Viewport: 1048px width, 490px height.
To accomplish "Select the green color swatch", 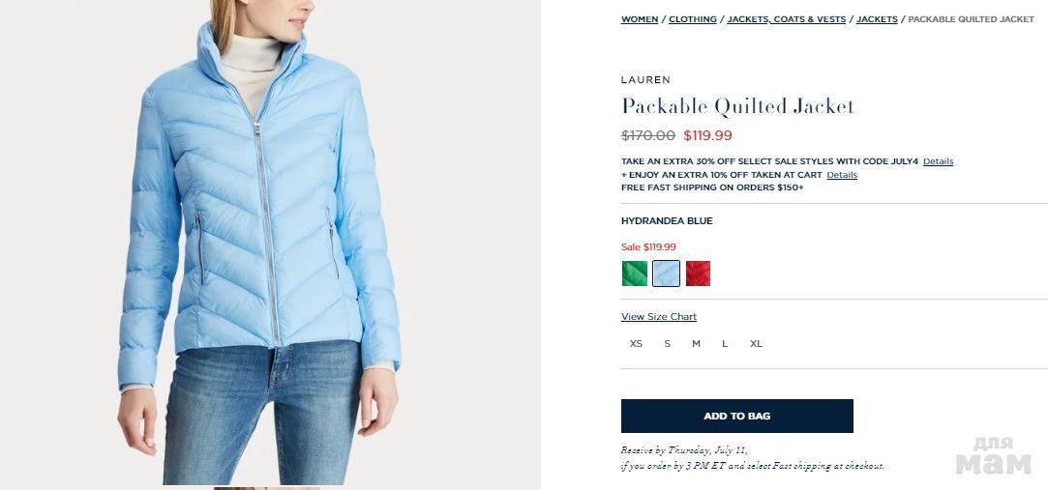I will coord(634,274).
